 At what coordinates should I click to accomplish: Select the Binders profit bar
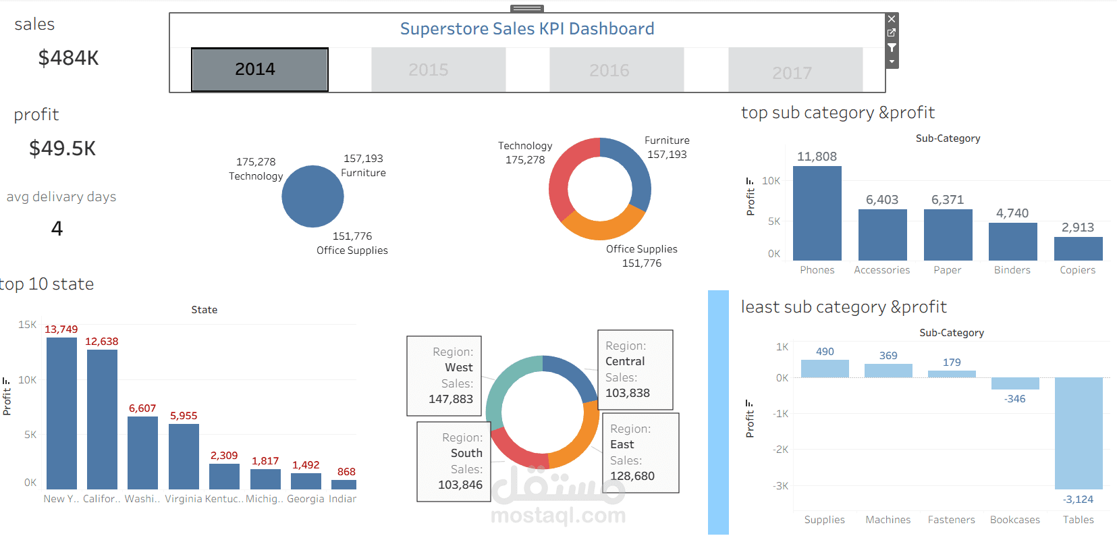pos(1013,242)
